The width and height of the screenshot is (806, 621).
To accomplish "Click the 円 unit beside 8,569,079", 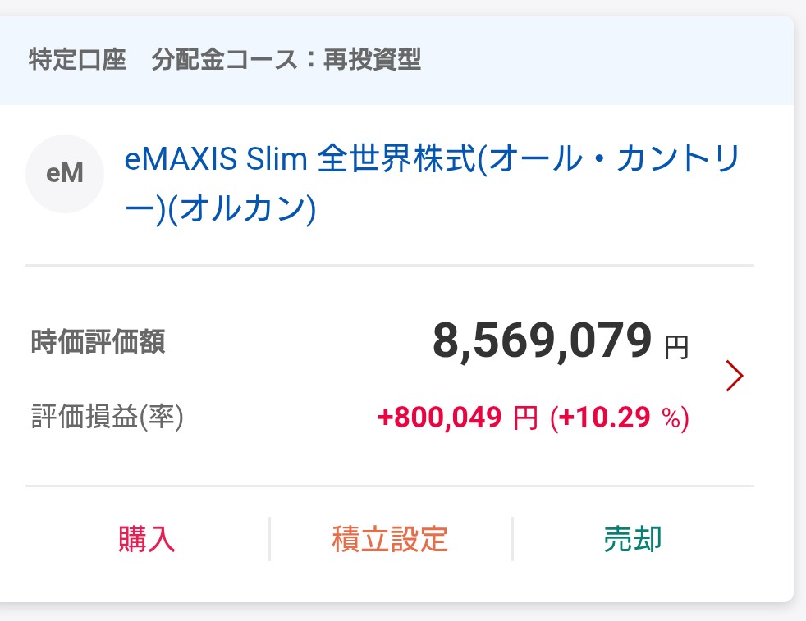I will point(676,348).
